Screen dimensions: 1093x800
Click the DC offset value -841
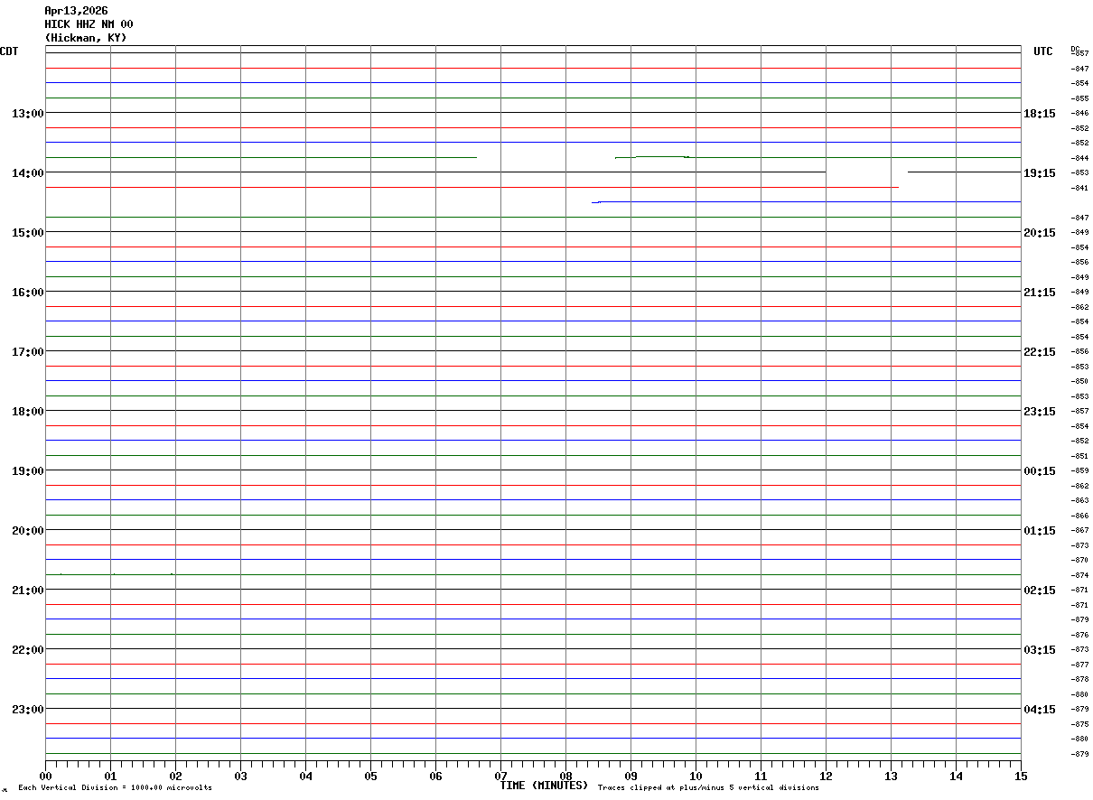pyautogui.click(x=1079, y=188)
